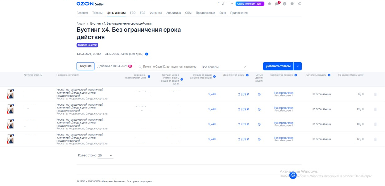Open the 'Все товары' filter dropdown
Viewport: 385px width, 186px height.
tap(224, 67)
